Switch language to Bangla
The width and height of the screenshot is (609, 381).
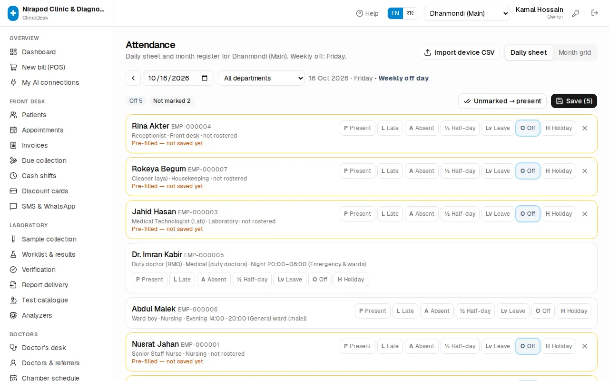point(410,13)
